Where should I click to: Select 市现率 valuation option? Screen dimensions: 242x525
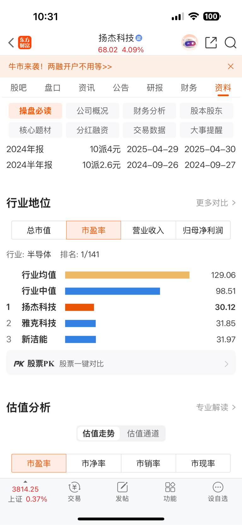click(203, 463)
